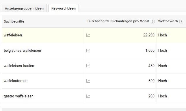Click Hoch in the gastro waffeleisen row
Screen dimensions: 186x111
(163, 96)
